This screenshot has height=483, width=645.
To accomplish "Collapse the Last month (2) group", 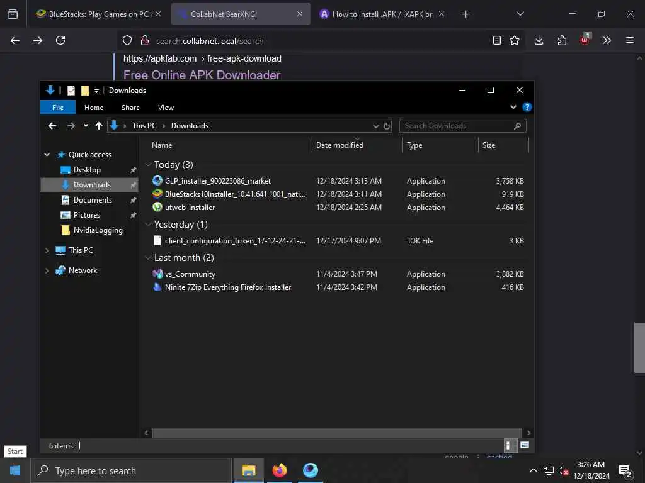I will pos(148,257).
